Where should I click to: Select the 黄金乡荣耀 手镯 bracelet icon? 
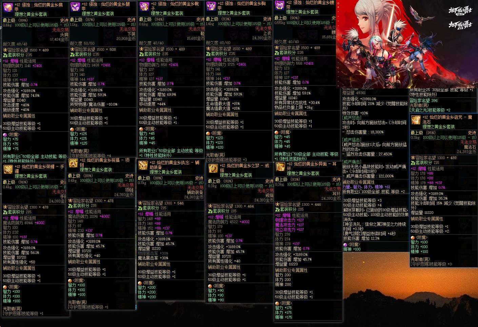click(8, 169)
